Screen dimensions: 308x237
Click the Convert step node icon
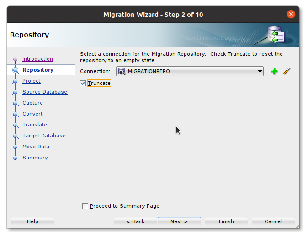(16, 114)
